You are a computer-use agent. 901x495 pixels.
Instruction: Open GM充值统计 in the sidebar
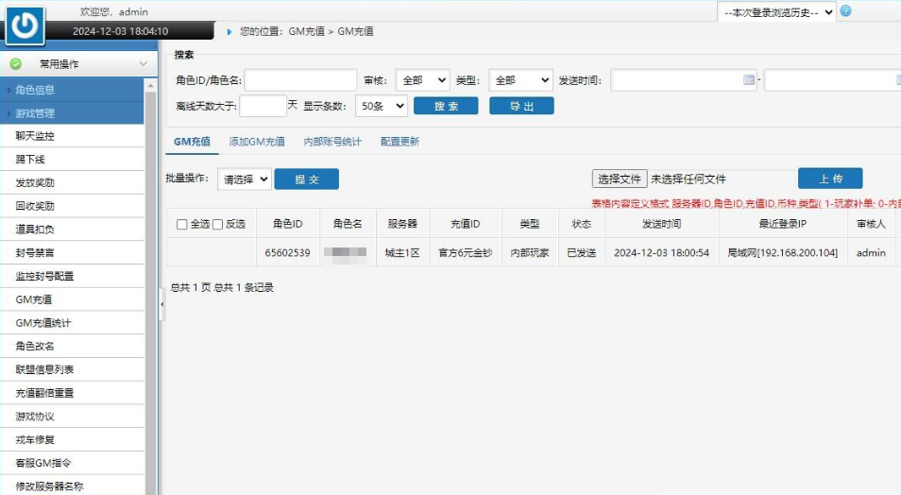coord(72,322)
